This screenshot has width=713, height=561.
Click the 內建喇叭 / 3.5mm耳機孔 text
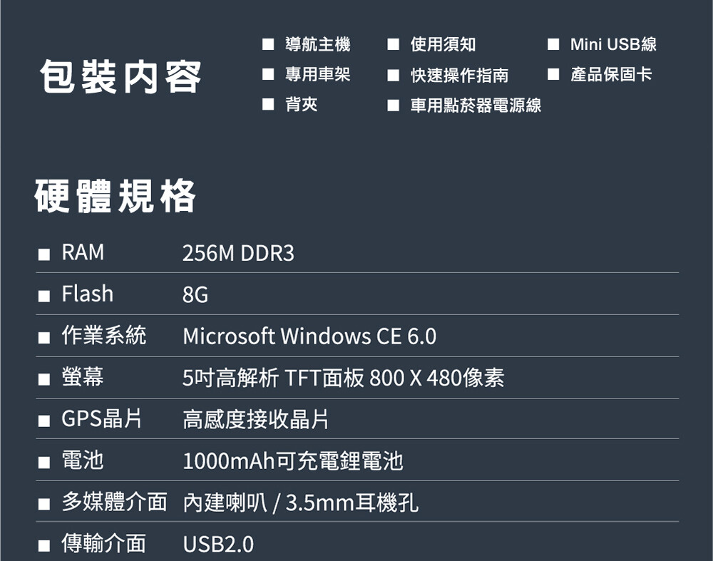tap(301, 503)
